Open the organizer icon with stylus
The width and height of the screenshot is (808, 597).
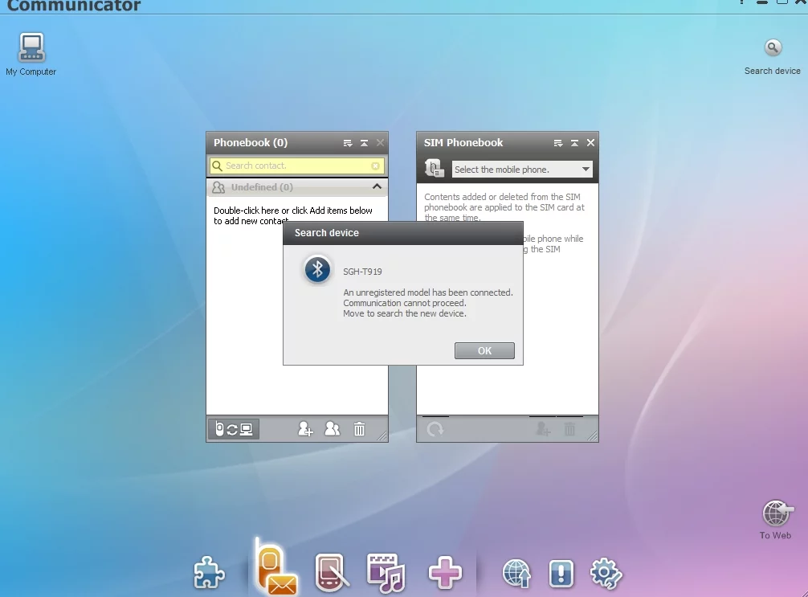333,573
